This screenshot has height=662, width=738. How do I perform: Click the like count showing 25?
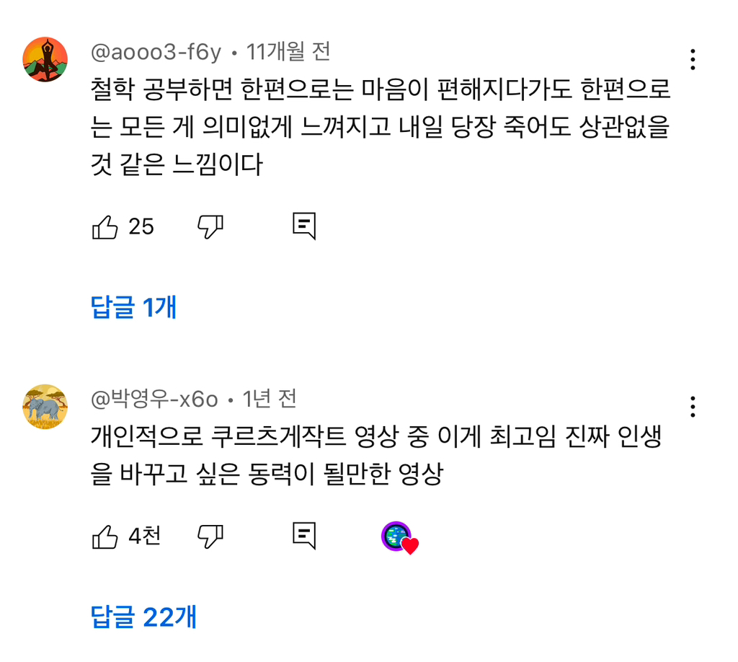click(141, 226)
